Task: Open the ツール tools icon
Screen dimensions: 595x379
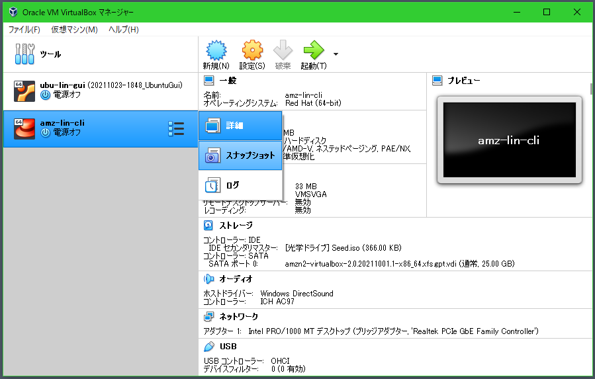Action: coord(24,54)
